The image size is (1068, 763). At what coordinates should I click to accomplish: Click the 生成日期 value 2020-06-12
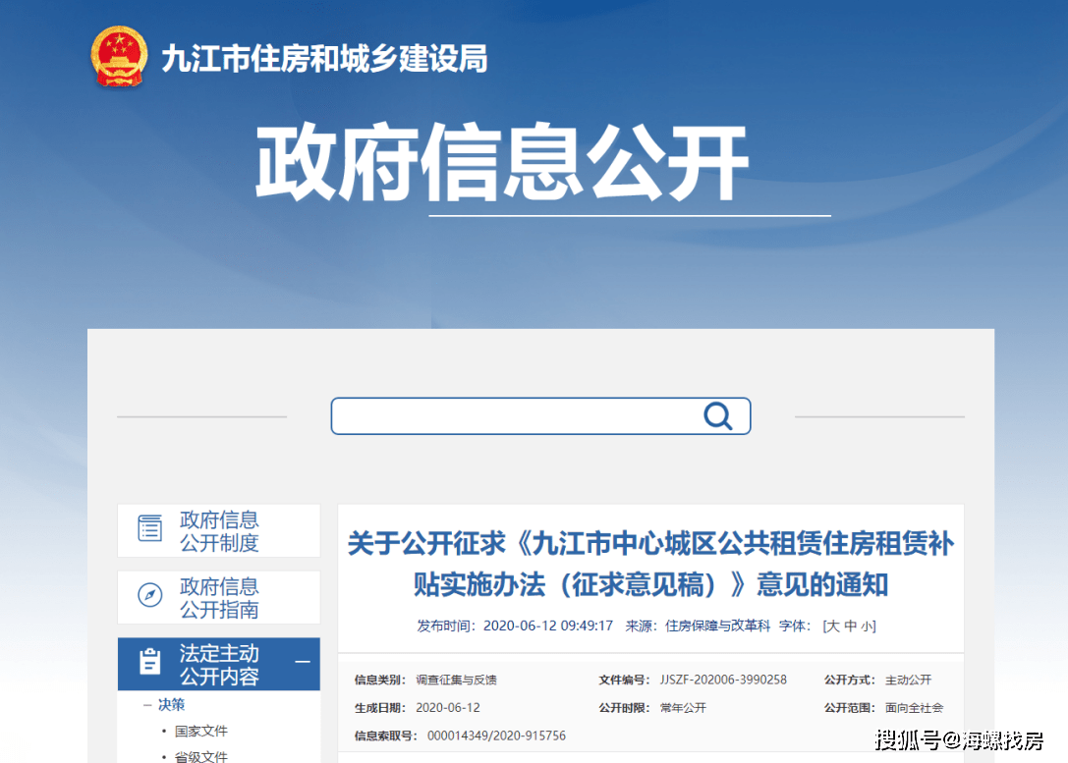coord(447,708)
